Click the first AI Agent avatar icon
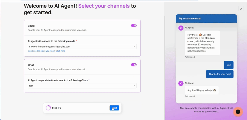247x120 pixels. (181, 28)
